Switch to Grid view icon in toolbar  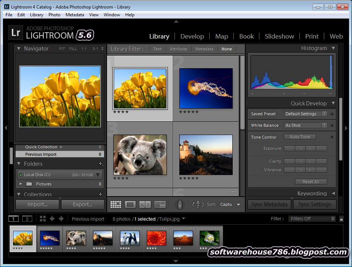click(x=116, y=204)
